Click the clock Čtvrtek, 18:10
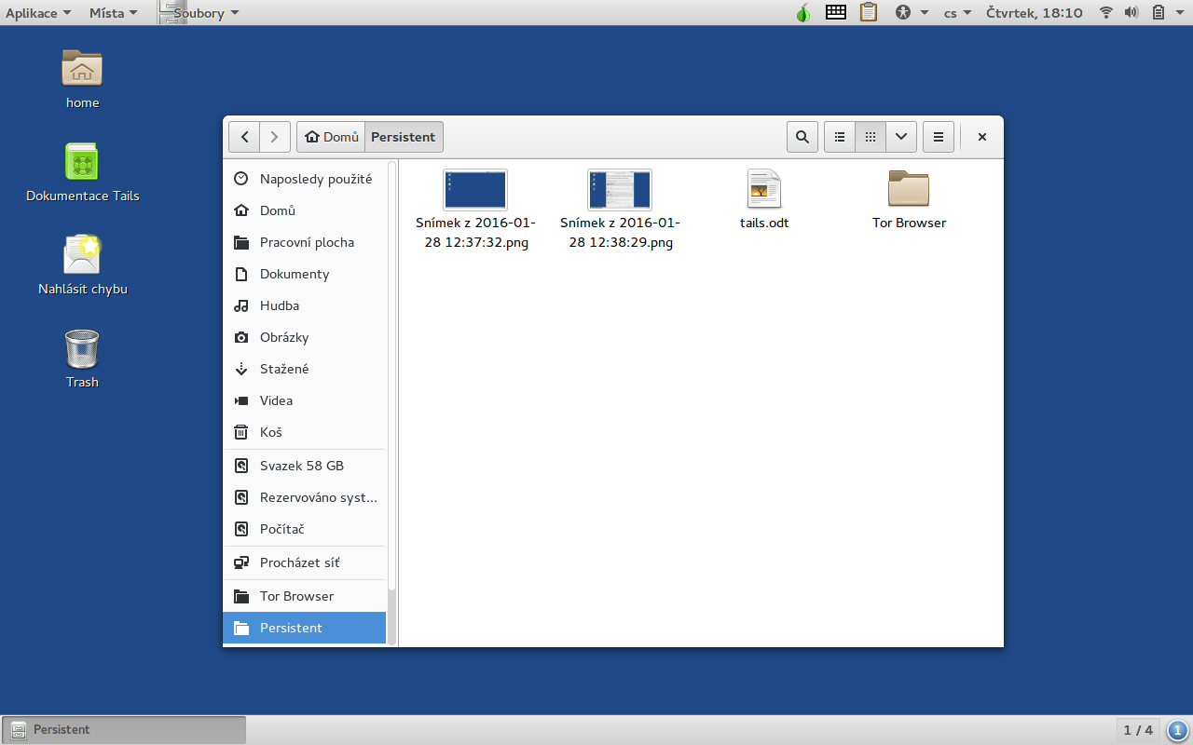 (x=1035, y=13)
